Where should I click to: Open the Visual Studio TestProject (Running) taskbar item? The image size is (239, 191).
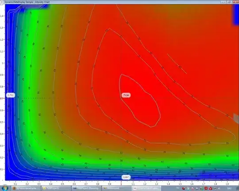point(86,188)
